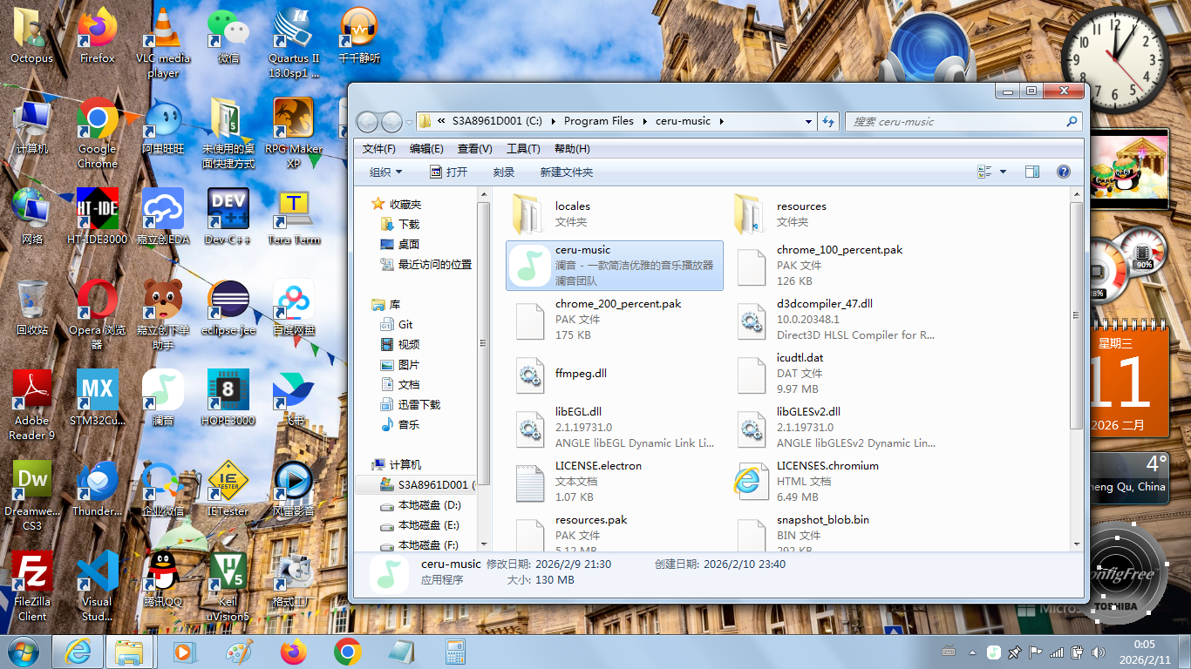Click in the 搜索 ceru-music search box

(955, 122)
